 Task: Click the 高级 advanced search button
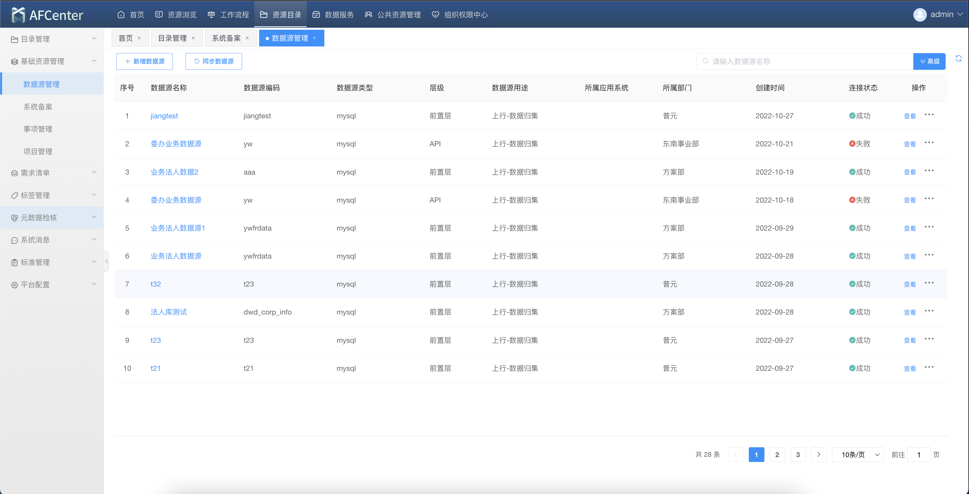pyautogui.click(x=929, y=61)
